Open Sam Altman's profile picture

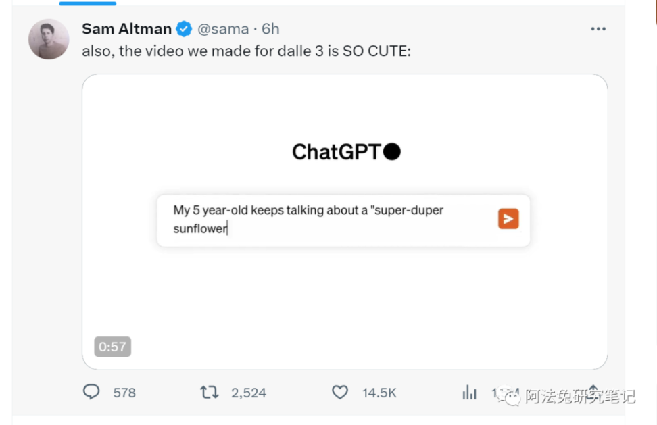pos(49,39)
